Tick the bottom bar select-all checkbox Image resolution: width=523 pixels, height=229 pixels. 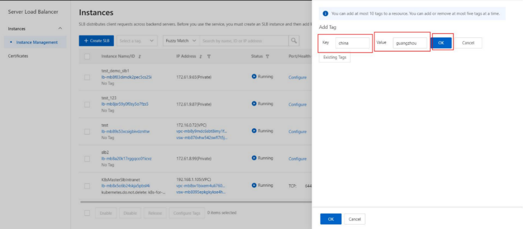click(x=87, y=213)
